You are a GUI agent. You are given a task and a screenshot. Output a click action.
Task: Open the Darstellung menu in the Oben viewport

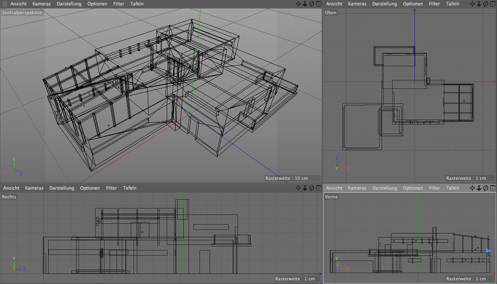384,4
